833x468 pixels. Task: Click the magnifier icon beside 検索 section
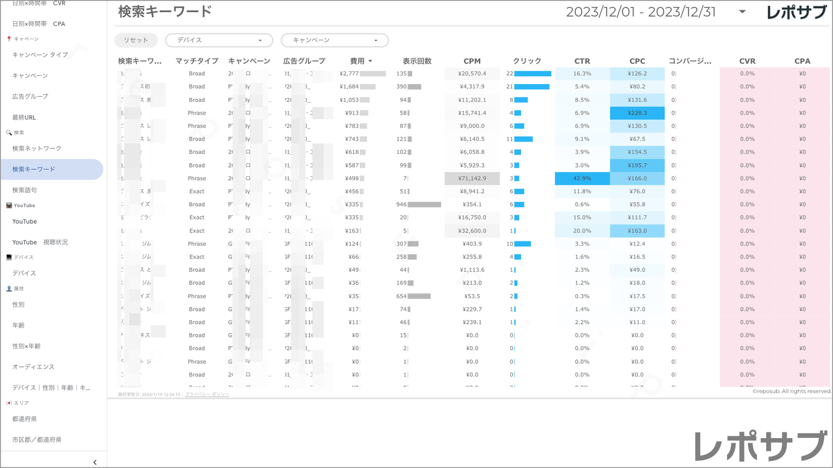point(9,133)
